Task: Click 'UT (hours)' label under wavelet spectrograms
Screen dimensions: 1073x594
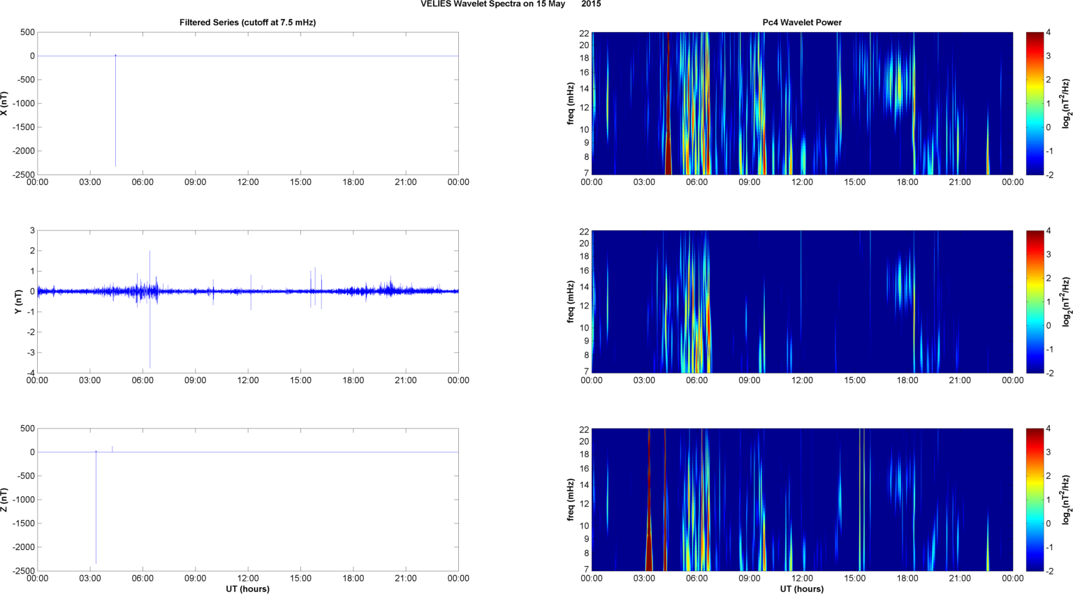Action: tap(802, 589)
